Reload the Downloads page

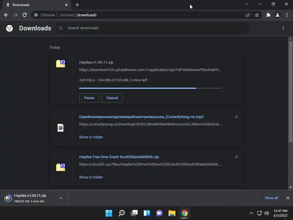(25, 15)
